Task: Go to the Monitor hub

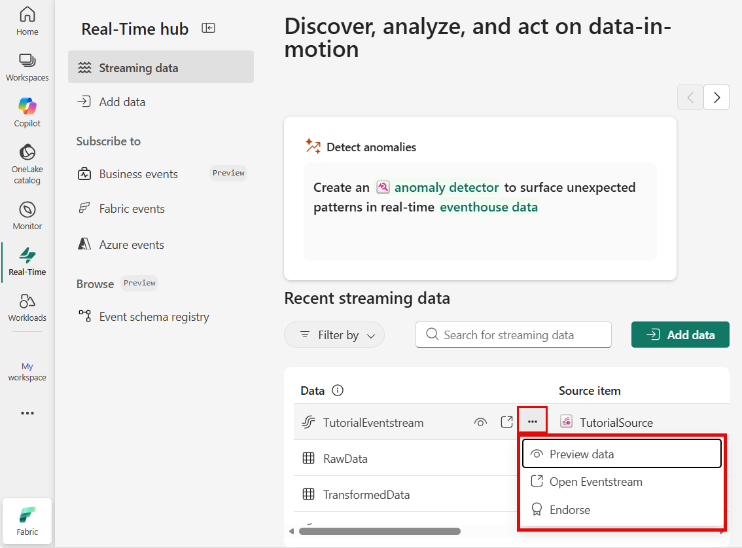Action: pyautogui.click(x=27, y=215)
